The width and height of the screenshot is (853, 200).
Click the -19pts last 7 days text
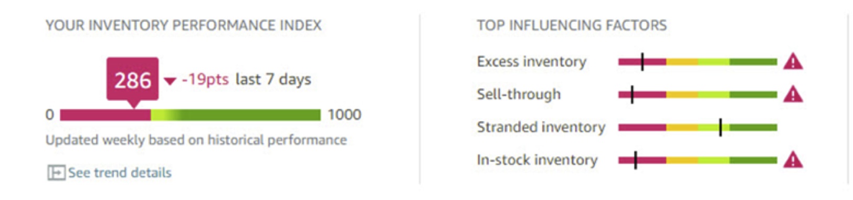pos(246,80)
